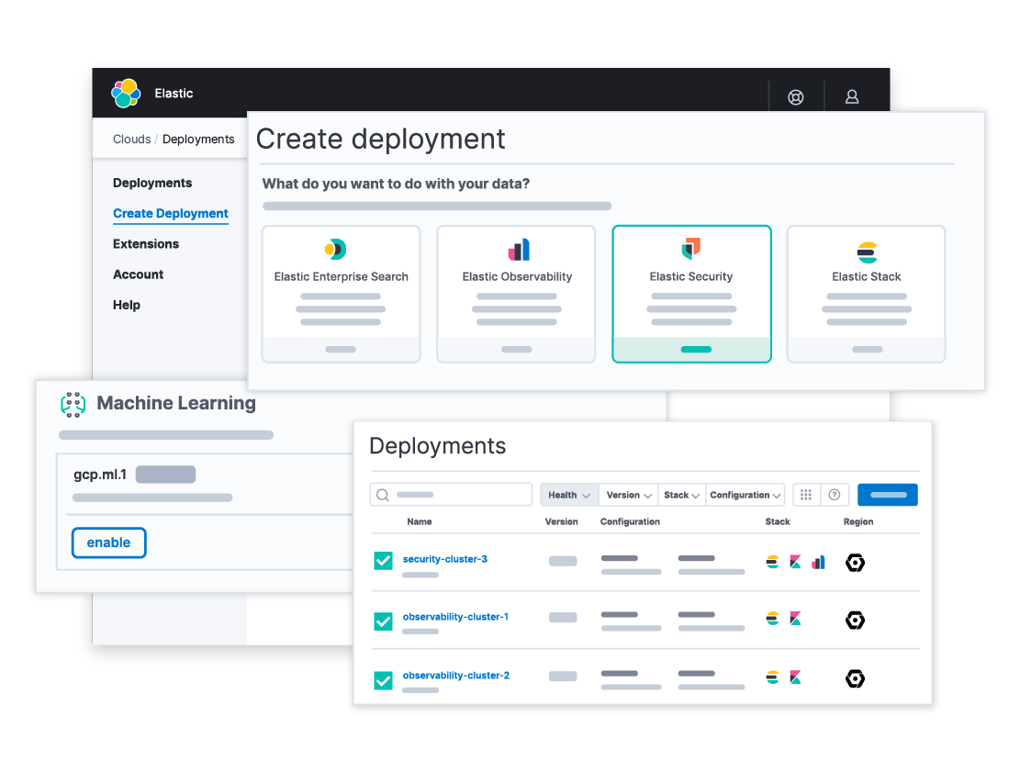1020x772 pixels.
Task: Uncheck the security-cluster-3 checkbox
Action: pyautogui.click(x=383, y=560)
